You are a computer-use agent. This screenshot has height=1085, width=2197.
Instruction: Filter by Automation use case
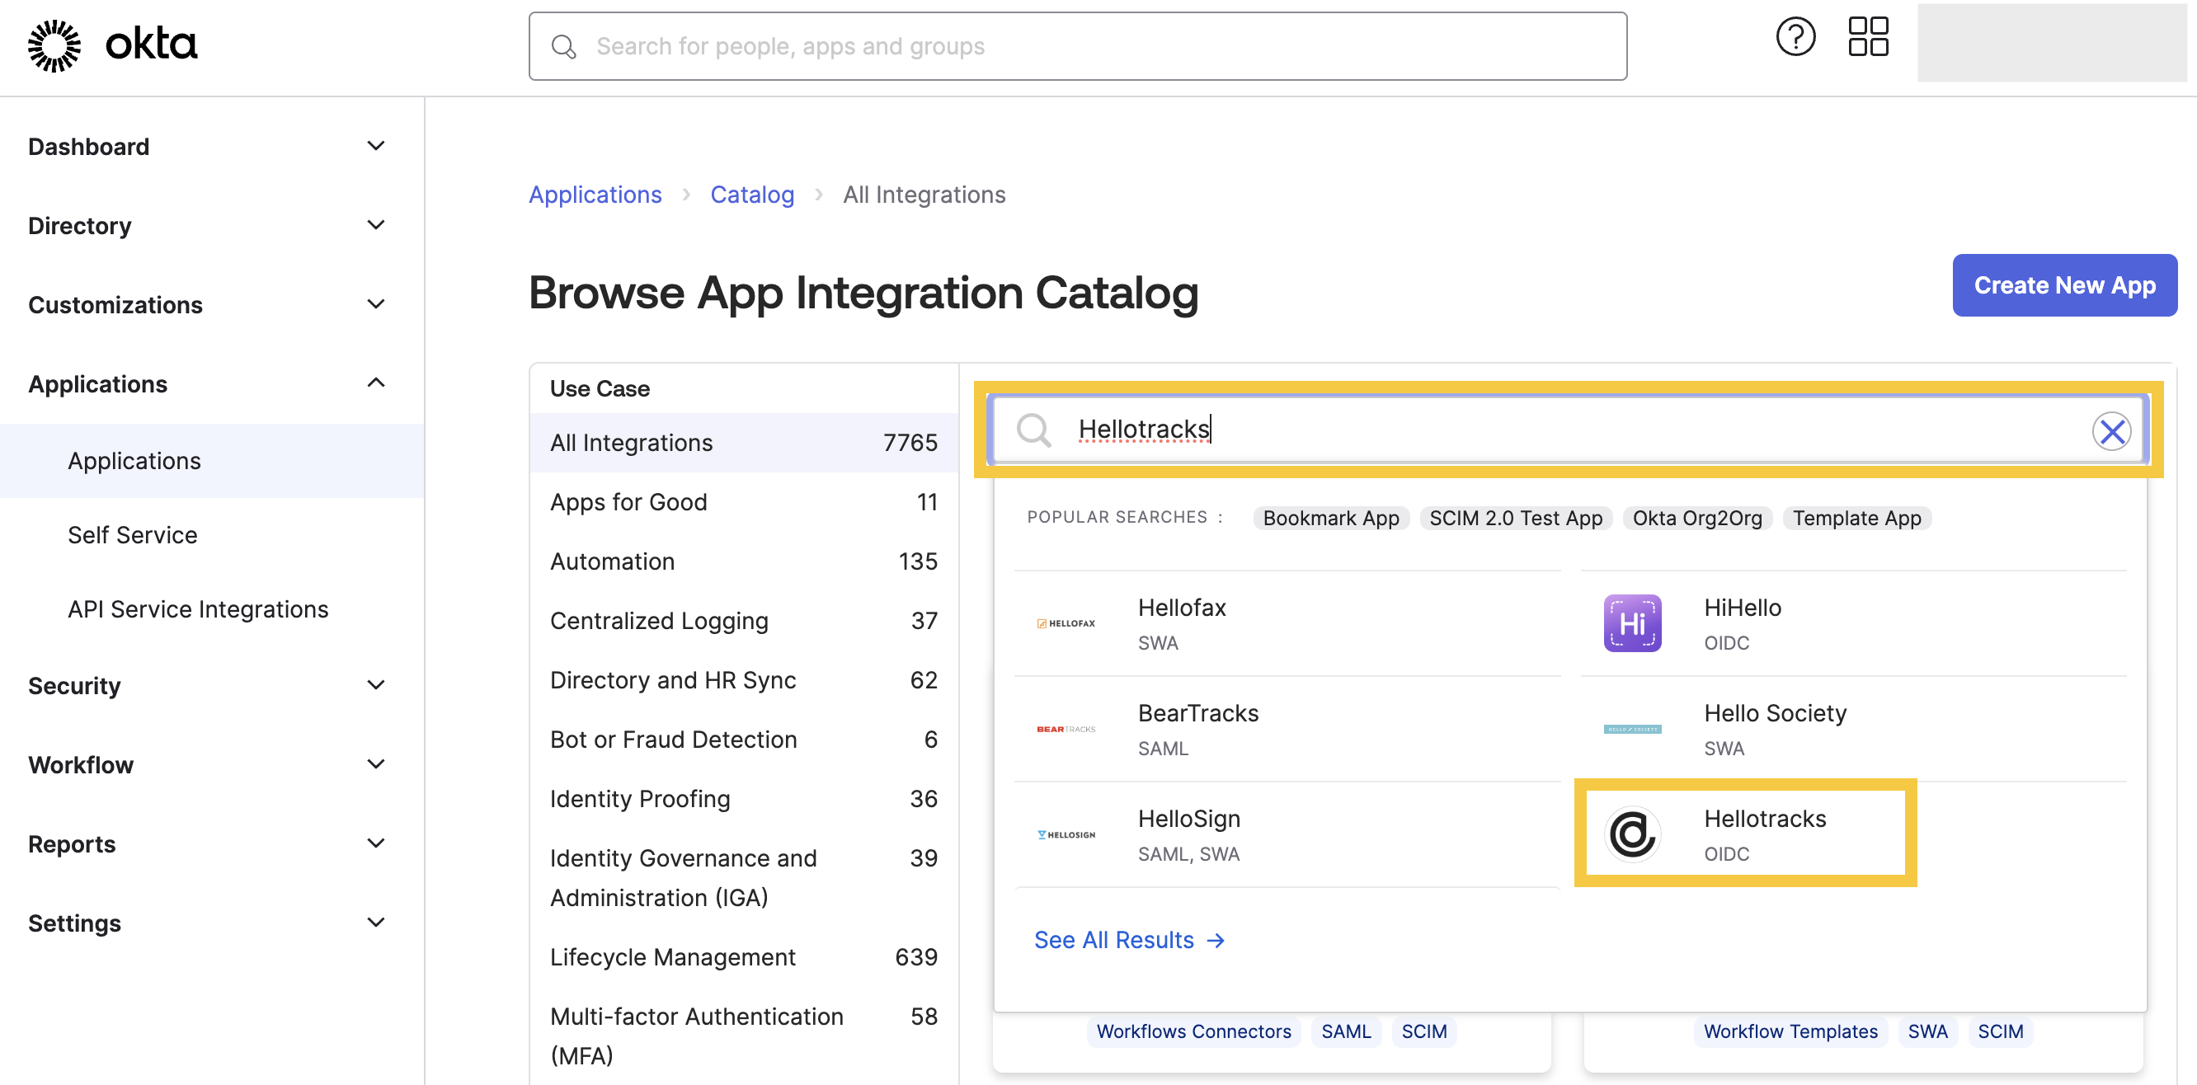point(744,561)
